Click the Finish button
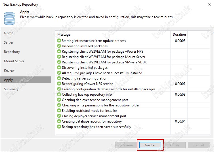214x152 pixels. point(175,145)
